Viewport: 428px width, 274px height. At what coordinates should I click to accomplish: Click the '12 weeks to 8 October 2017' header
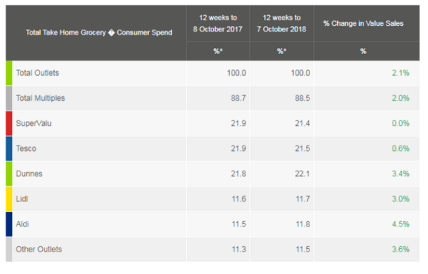tap(218, 24)
